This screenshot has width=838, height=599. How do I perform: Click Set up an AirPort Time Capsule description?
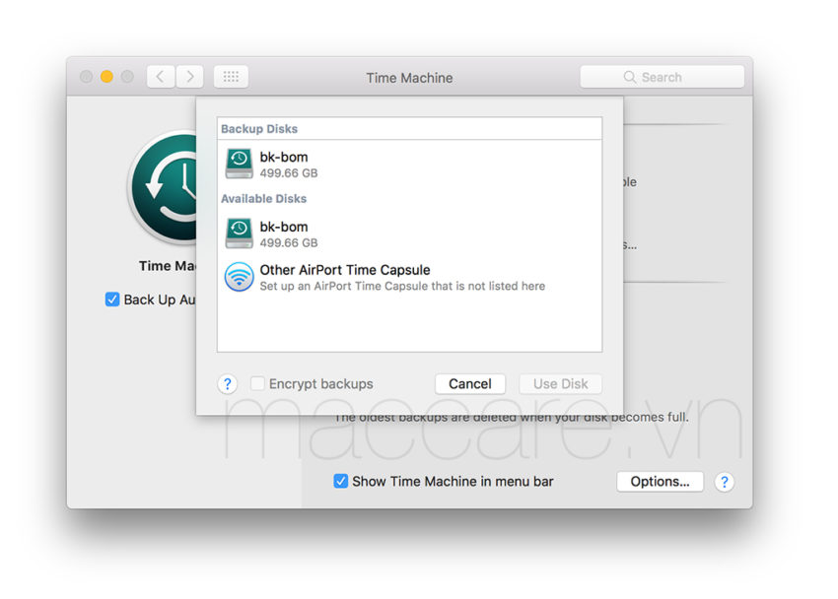pos(402,286)
